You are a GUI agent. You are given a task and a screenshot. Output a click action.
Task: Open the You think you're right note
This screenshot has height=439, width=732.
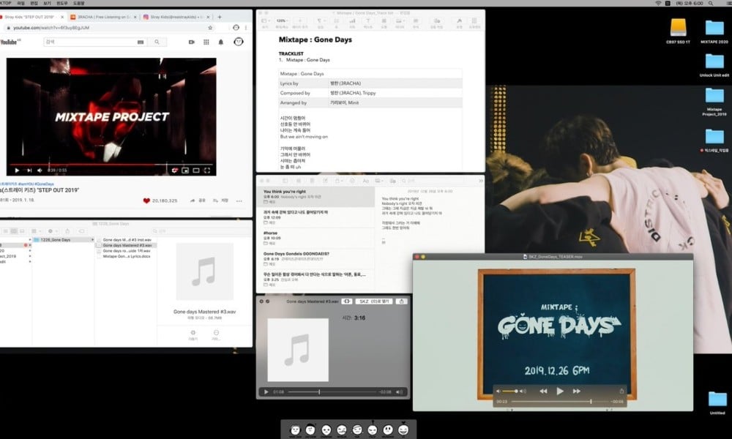(x=315, y=196)
